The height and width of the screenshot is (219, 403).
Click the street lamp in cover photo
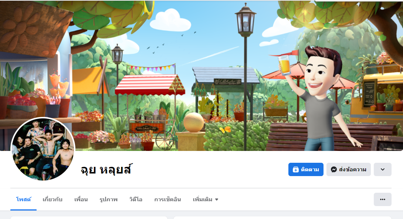coord(245,77)
